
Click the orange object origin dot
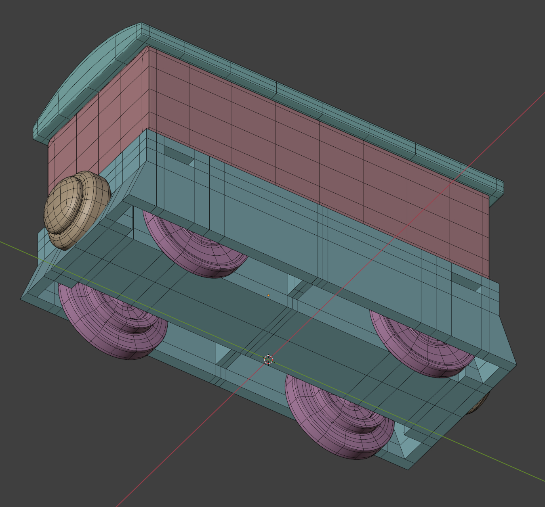pyautogui.click(x=269, y=295)
